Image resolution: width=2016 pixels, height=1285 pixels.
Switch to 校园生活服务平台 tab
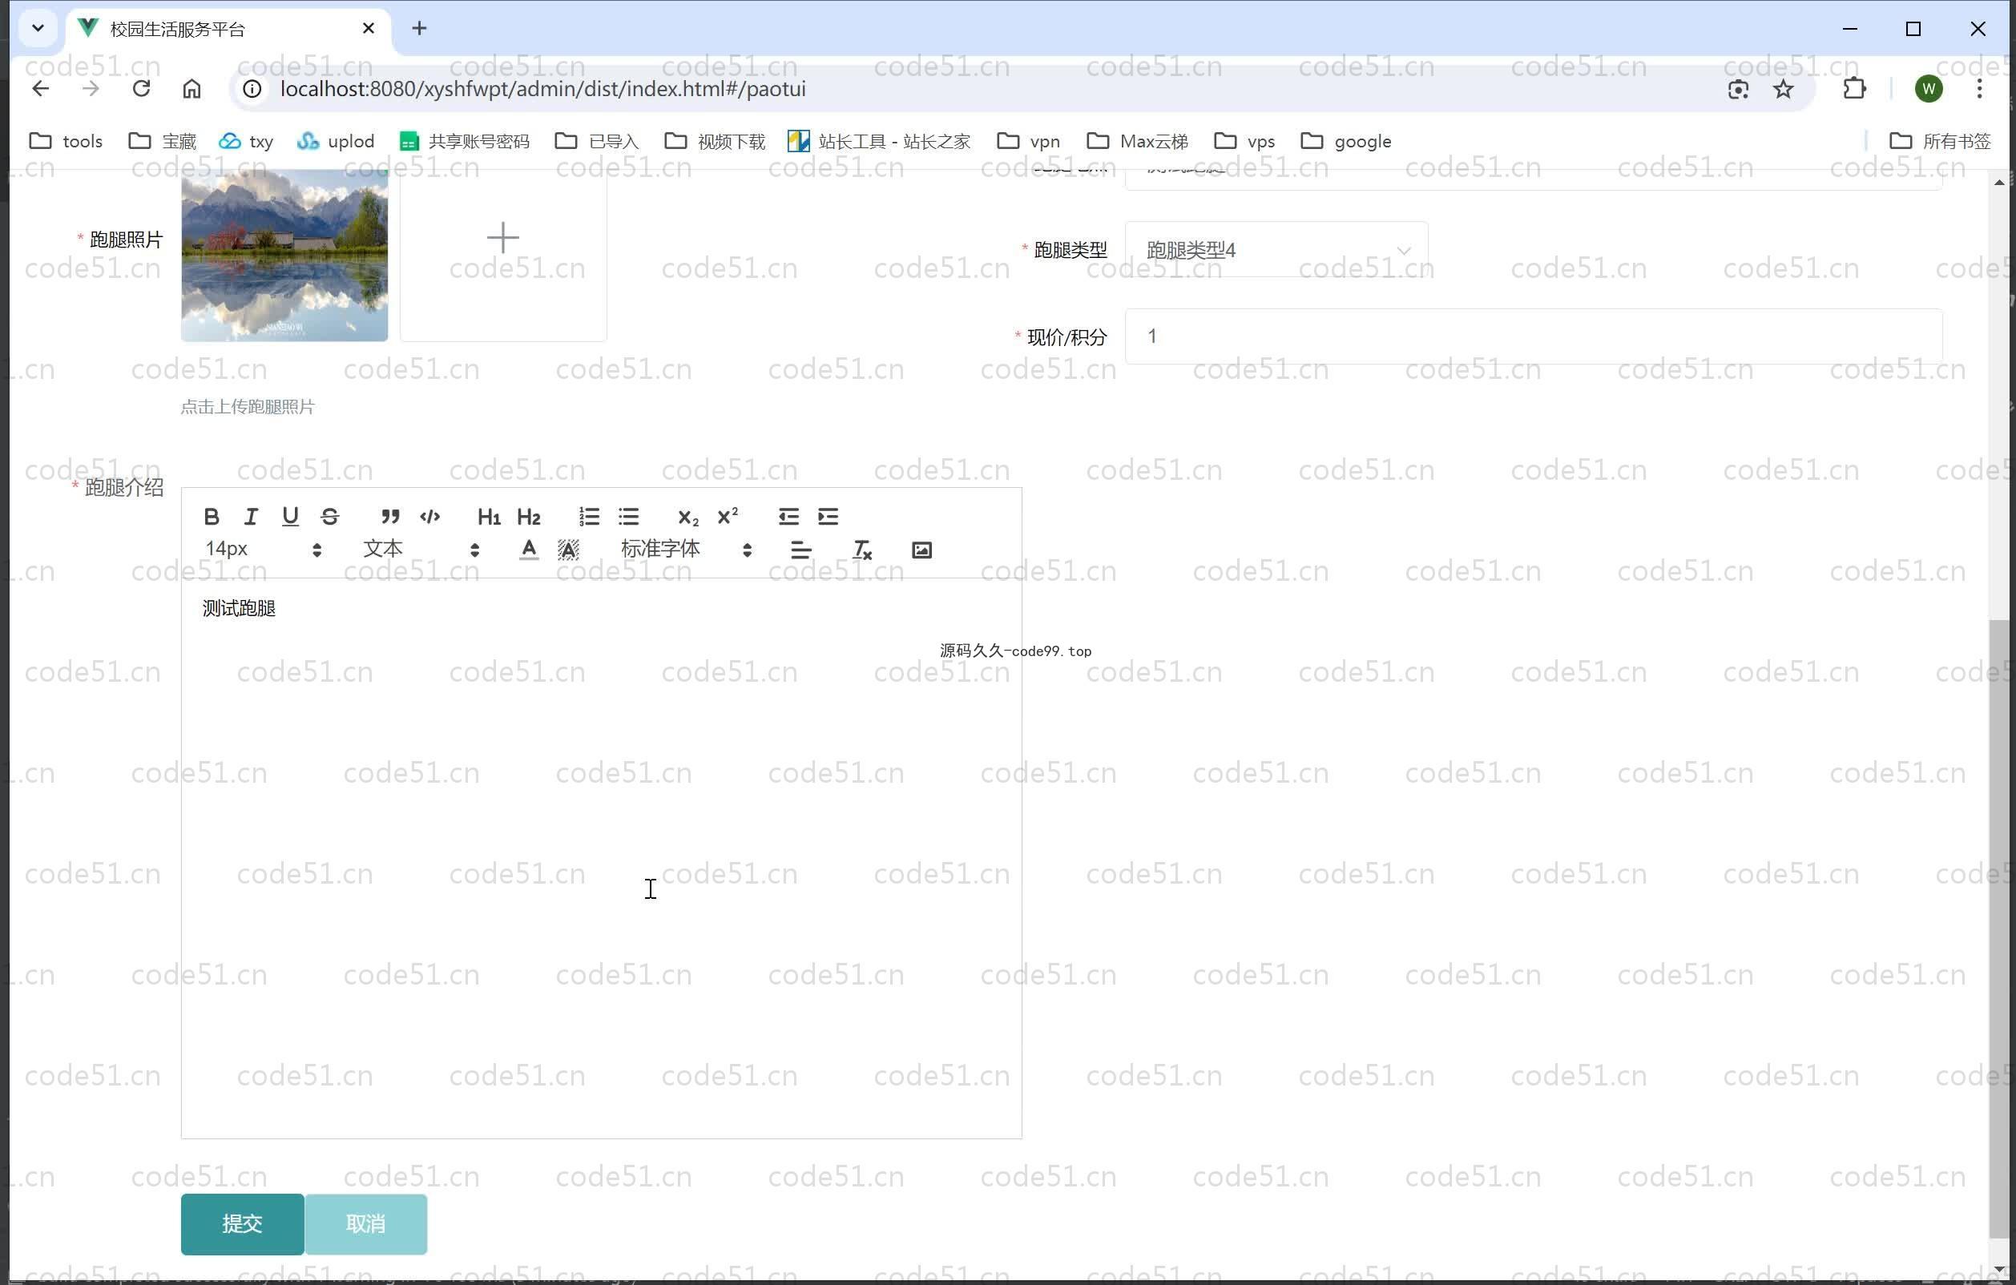(x=226, y=30)
